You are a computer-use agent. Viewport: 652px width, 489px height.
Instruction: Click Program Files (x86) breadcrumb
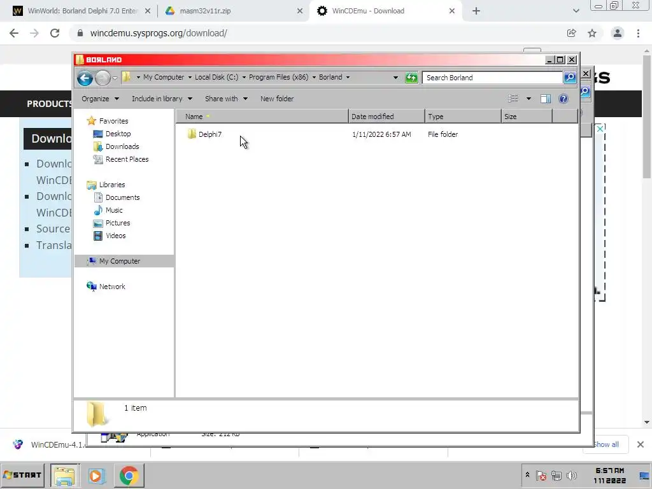pos(279,77)
